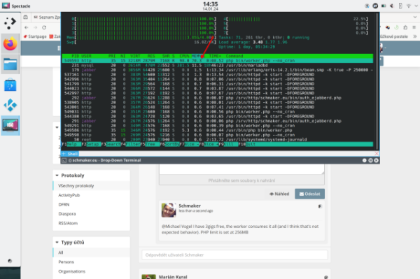Screen dimensions: 420x279
Task: Reload the page in browser toolbar
Action: [x=44, y=27]
